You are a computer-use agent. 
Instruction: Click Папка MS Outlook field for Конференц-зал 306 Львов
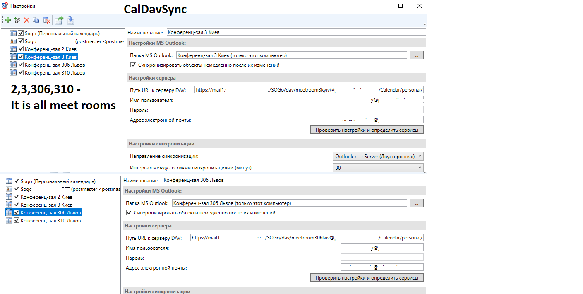point(290,203)
